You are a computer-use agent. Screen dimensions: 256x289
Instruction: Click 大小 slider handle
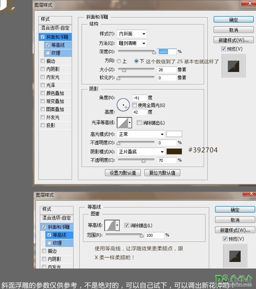pyautogui.click(x=124, y=70)
